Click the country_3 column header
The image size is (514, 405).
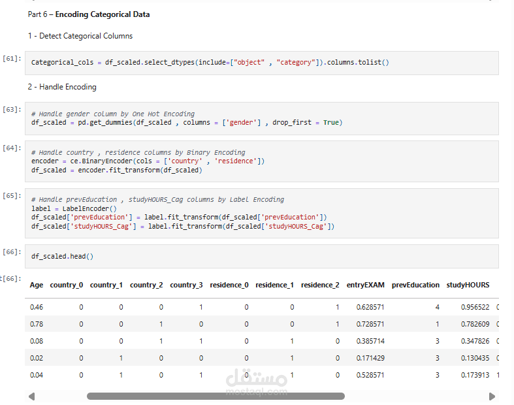(x=186, y=285)
